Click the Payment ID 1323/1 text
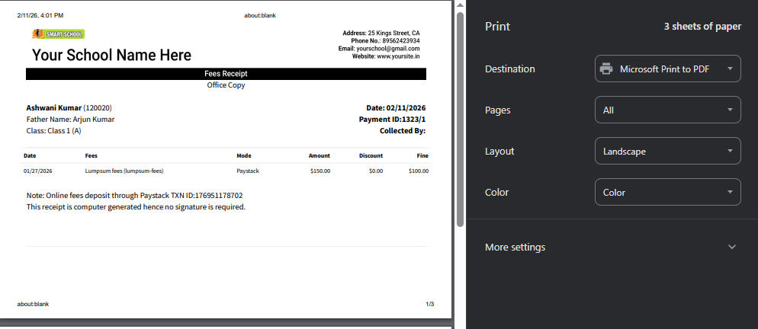The width and height of the screenshot is (758, 329). tap(392, 120)
